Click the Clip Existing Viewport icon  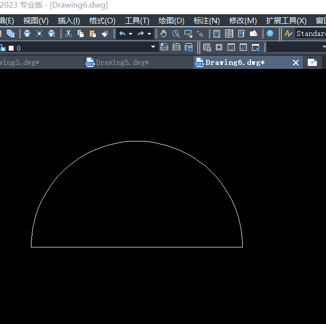(256, 48)
